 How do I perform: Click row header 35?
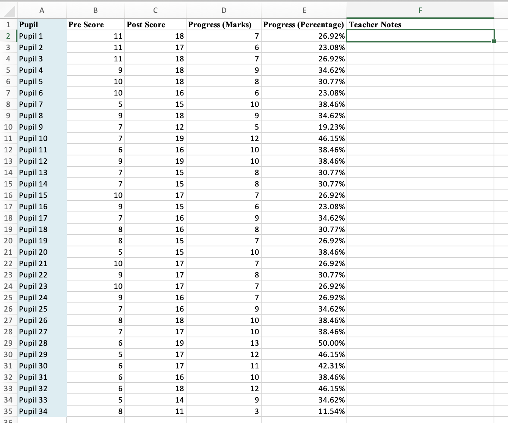point(8,411)
